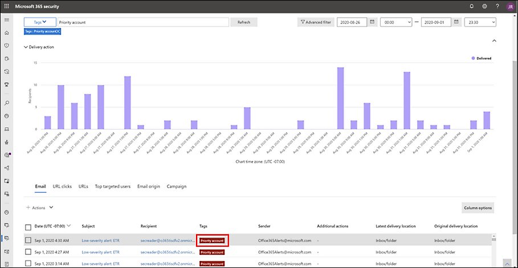Open the app launcher waffle icon

click(7, 6)
